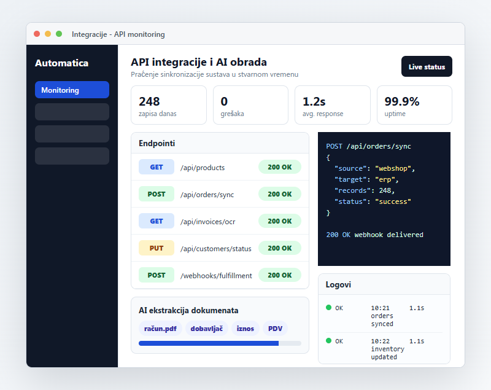Select the 99.9% uptime card
The height and width of the screenshot is (390, 491).
414,105
